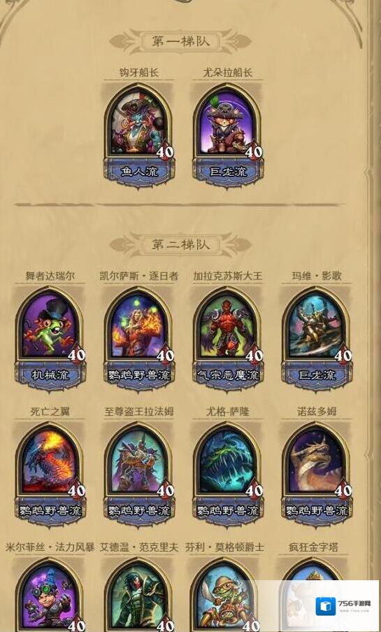This screenshot has height=632, width=381.
Task: Click the 疯狂金字塔 hero name label
Action: pyautogui.click(x=314, y=547)
